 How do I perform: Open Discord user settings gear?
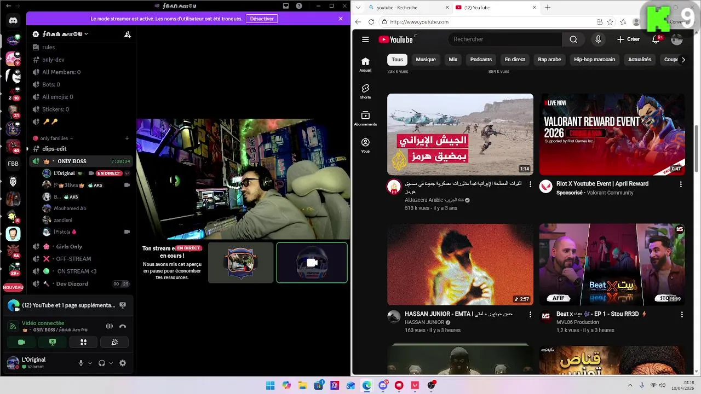coord(123,363)
